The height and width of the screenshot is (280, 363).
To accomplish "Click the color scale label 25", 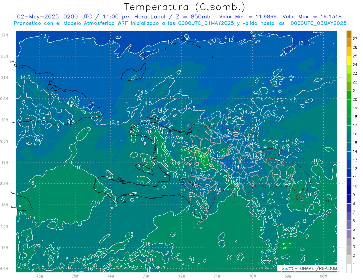I will tap(355, 56).
